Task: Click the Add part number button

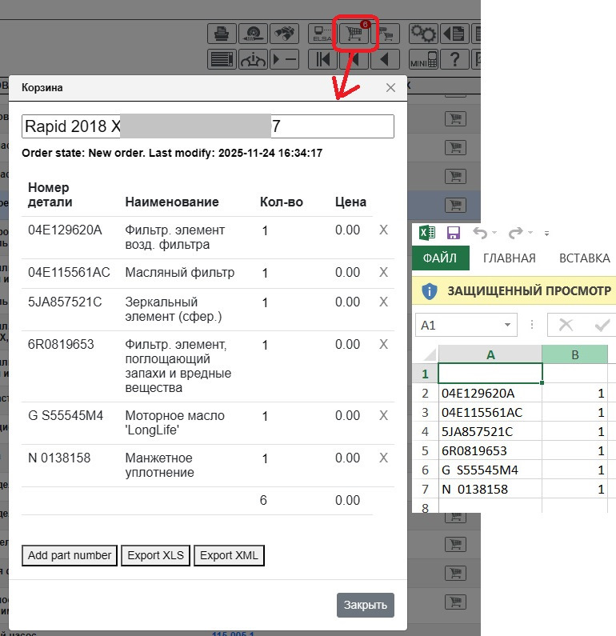Action: click(70, 555)
